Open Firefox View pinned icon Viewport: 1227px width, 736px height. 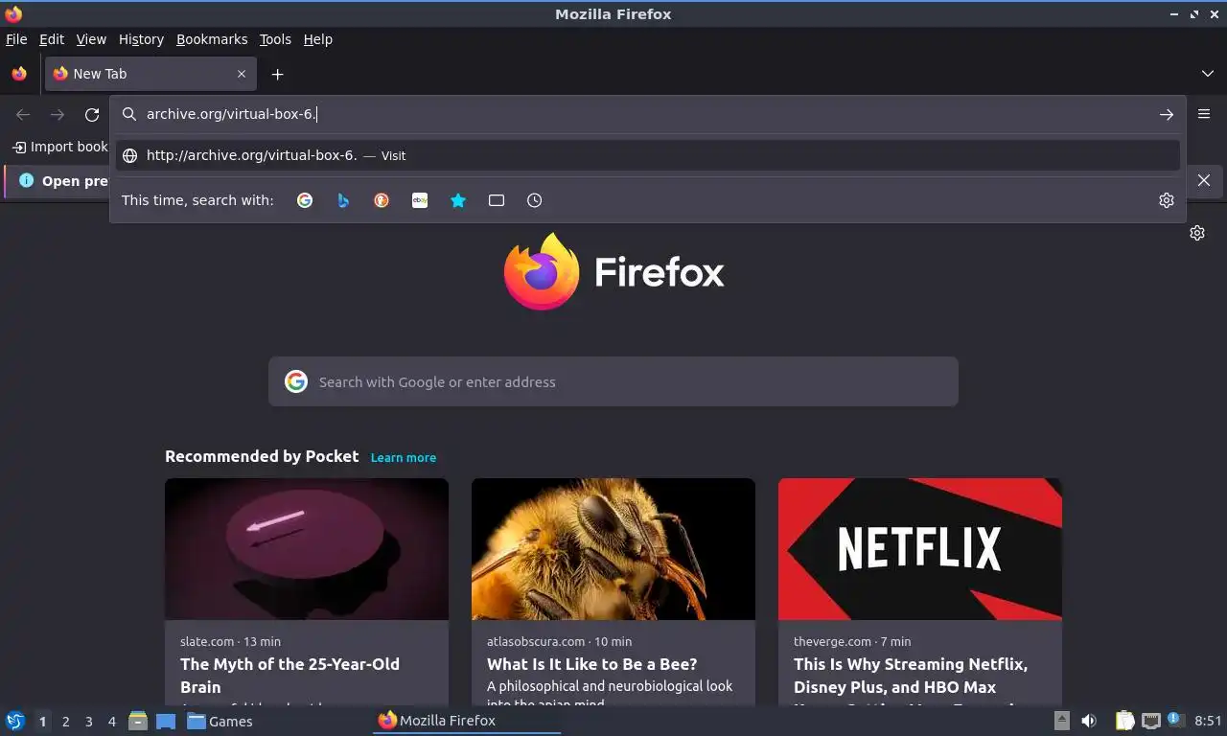19,74
